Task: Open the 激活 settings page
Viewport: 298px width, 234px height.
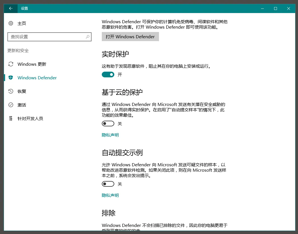Action: coord(22,105)
